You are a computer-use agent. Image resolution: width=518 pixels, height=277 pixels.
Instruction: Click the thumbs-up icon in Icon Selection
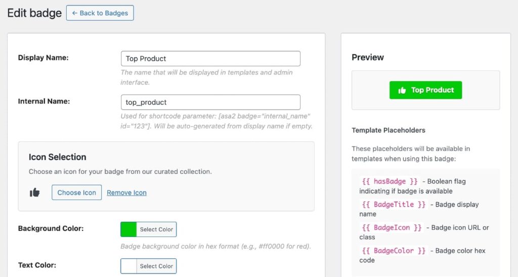pos(35,192)
